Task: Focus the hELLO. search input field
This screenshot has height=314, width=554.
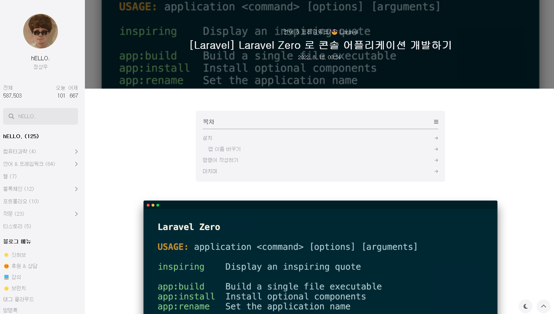Action: tap(41, 116)
